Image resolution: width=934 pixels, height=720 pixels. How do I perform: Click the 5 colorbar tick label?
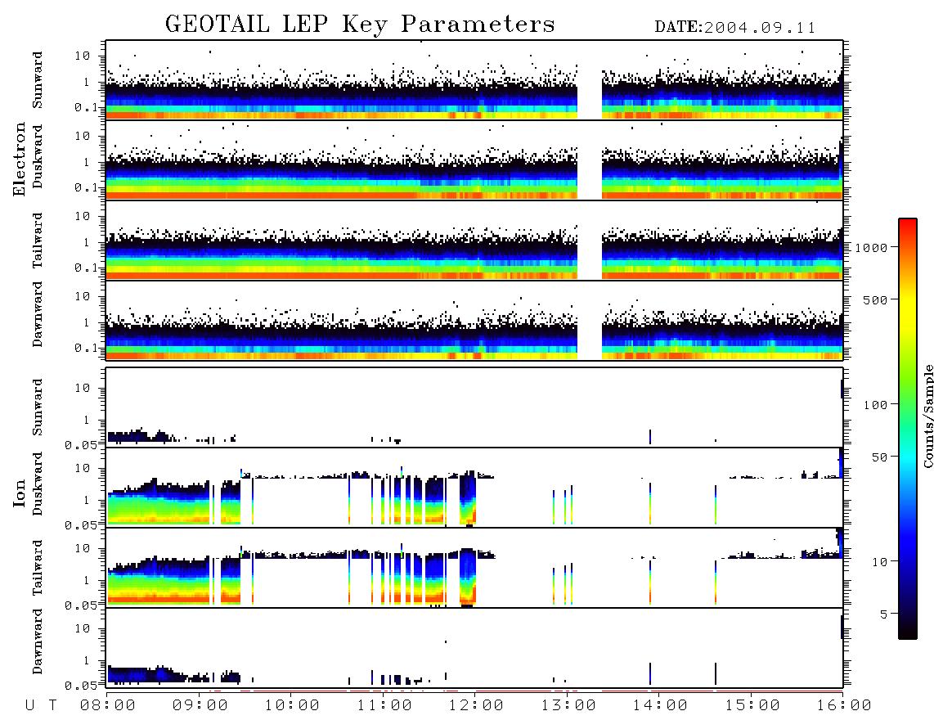[x=884, y=614]
